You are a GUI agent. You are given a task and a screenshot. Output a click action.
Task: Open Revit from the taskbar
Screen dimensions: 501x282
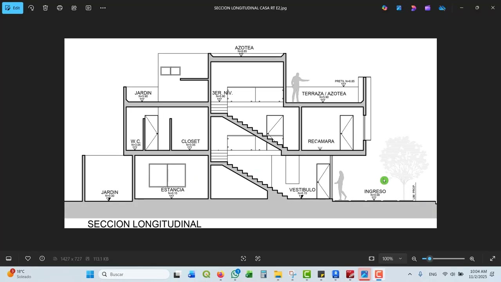(x=335, y=274)
